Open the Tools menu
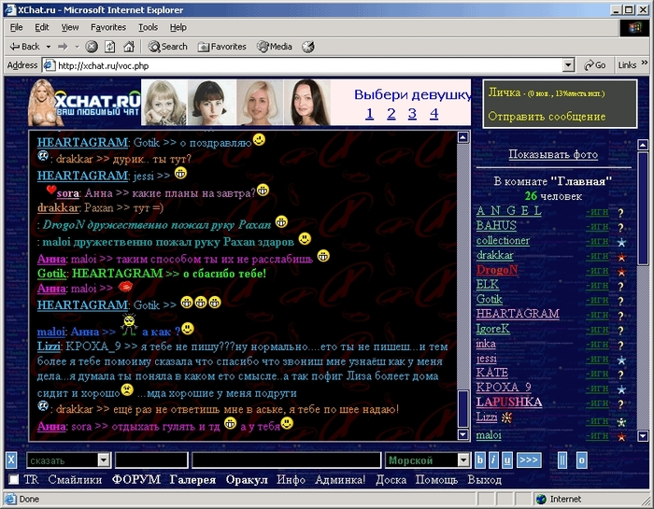Screen dimensions: 654x509 148,27
